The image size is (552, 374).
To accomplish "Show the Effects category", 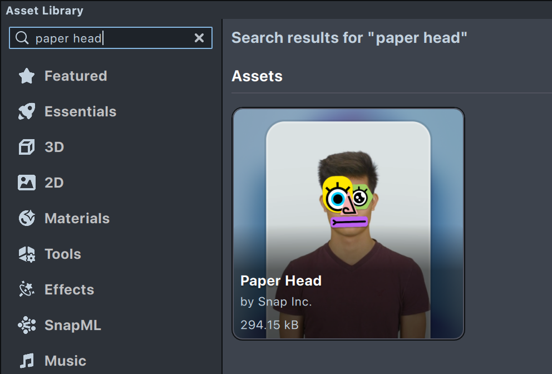I will 70,289.
